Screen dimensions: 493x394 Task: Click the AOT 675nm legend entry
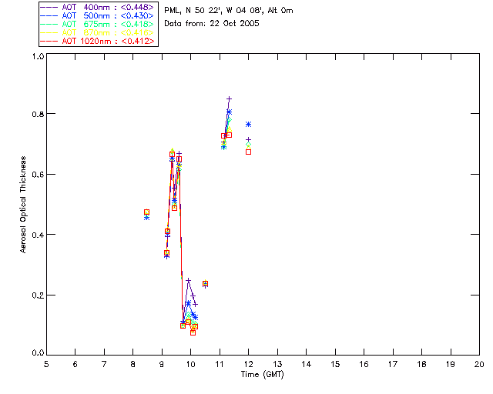[x=98, y=24]
